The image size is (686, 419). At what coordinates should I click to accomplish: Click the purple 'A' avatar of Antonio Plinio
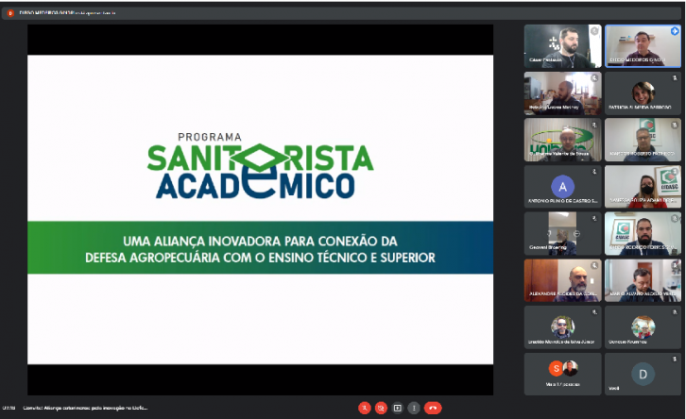pos(562,187)
